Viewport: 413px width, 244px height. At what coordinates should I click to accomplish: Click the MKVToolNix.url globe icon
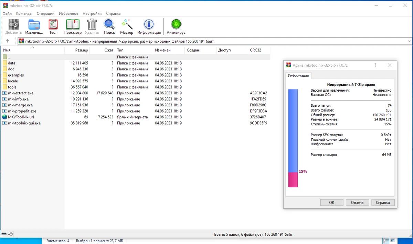(x=4, y=117)
